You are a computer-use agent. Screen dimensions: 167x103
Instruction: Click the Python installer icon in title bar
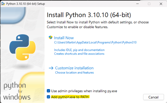coord(3,4)
